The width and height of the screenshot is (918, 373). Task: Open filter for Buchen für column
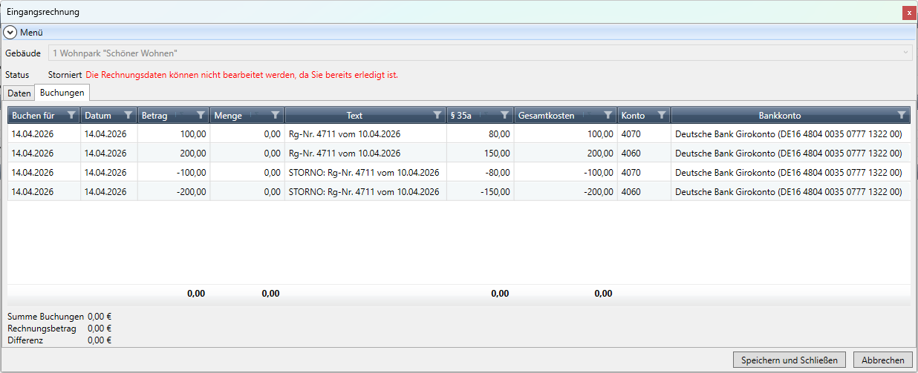pyautogui.click(x=71, y=116)
